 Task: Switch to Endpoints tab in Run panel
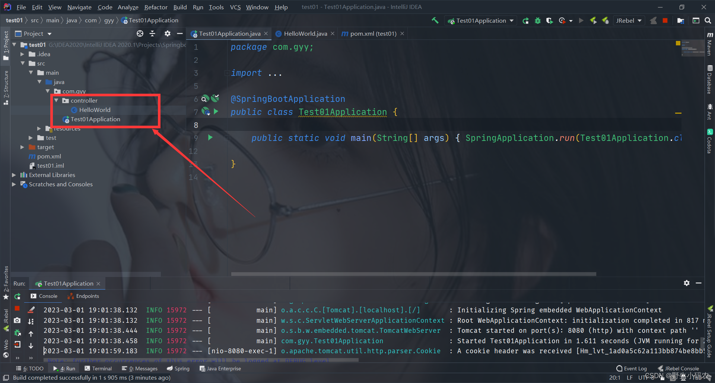(x=83, y=296)
